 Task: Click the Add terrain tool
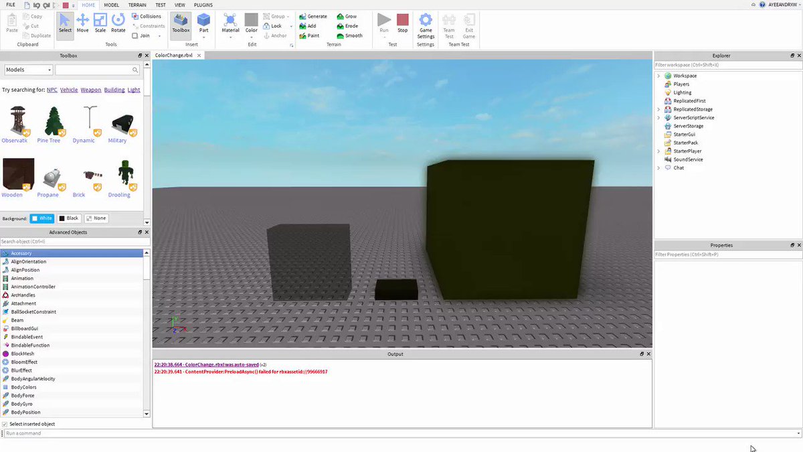point(307,26)
